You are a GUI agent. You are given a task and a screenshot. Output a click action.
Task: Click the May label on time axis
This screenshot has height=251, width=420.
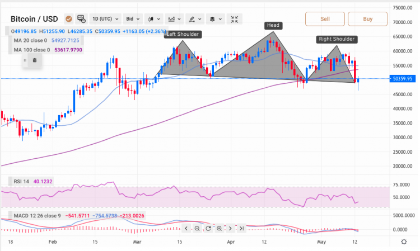(321, 242)
